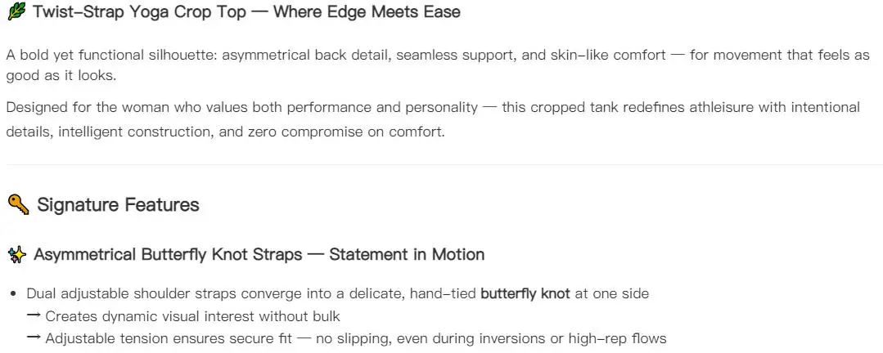Screen dimensions: 883x353
Task: Click the leaf emoji beside the title
Action: coord(16,11)
